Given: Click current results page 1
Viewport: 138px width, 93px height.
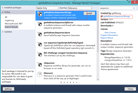Looking at the screenshot, I should 61,82.
